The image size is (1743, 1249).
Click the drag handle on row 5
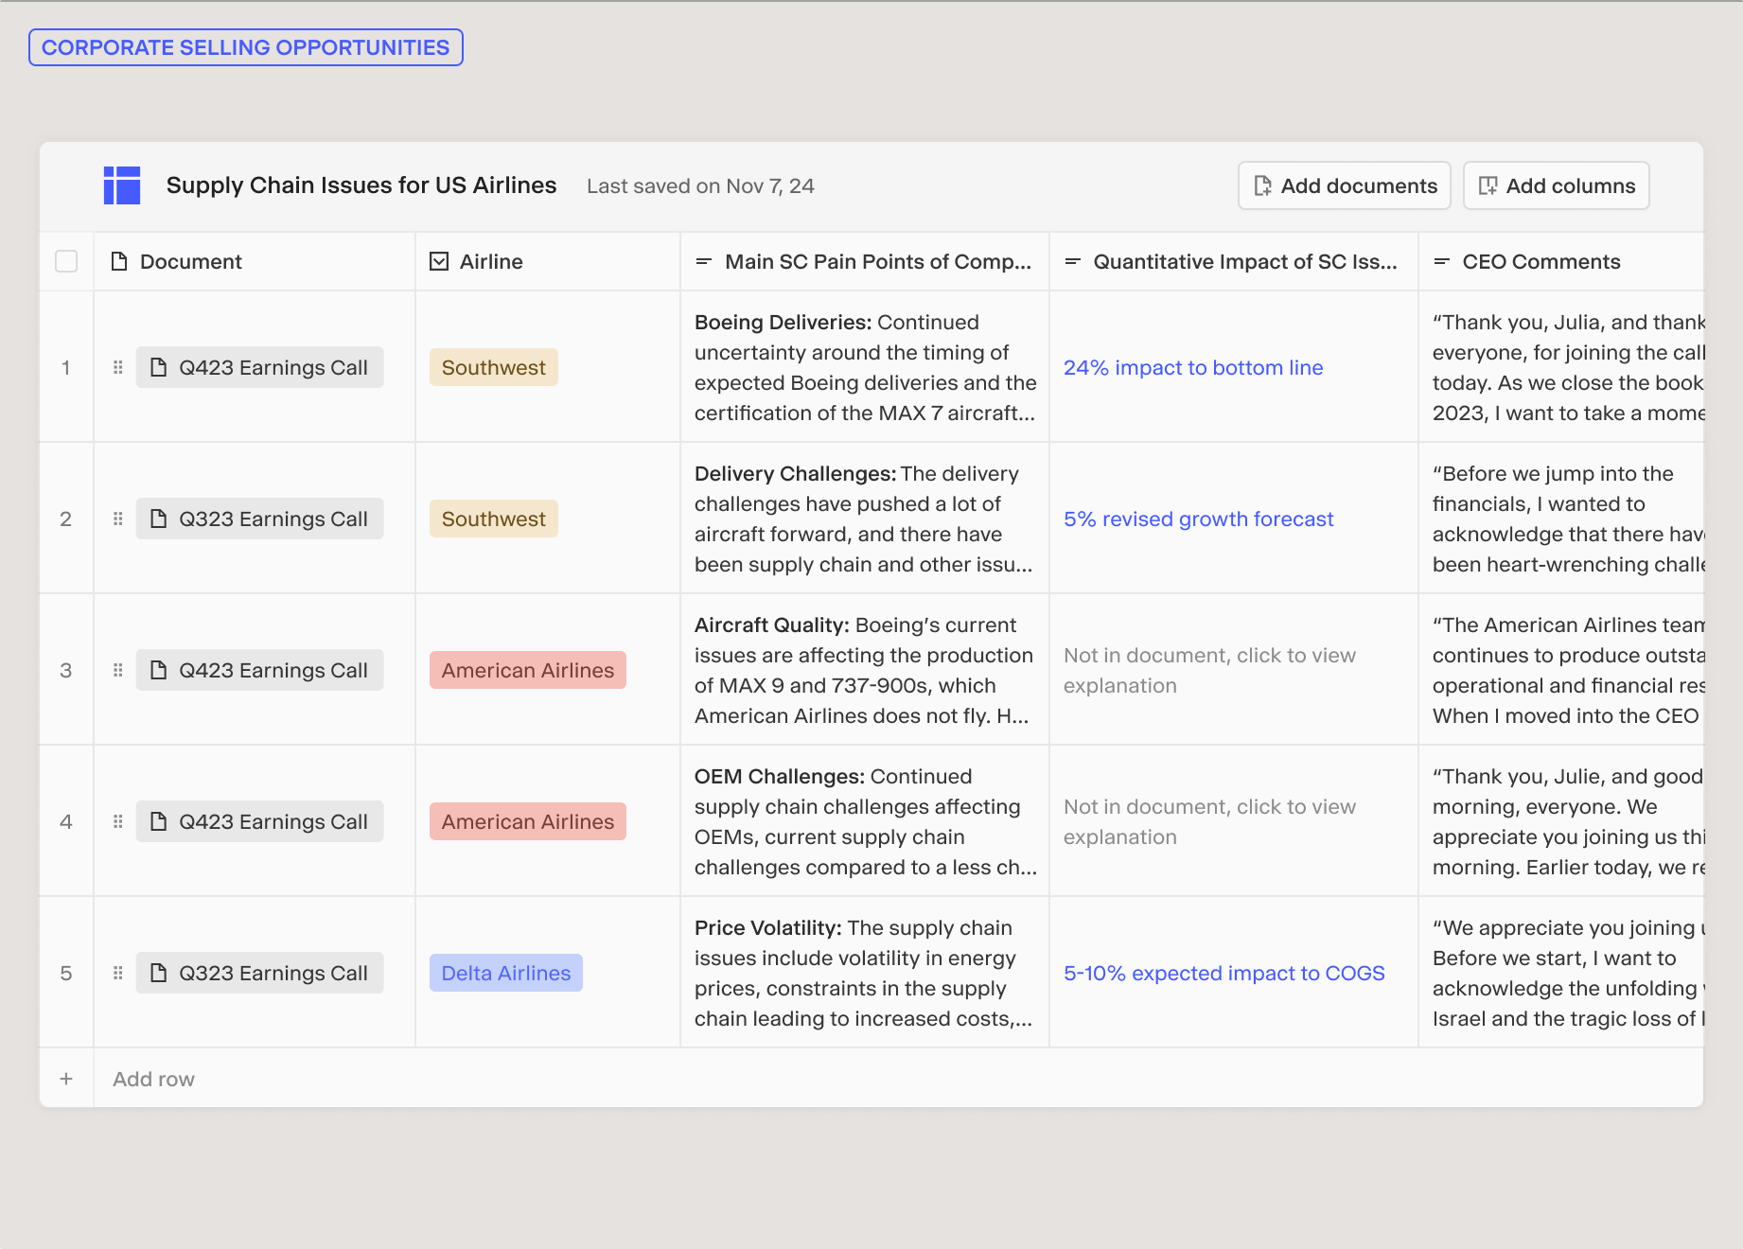(118, 973)
